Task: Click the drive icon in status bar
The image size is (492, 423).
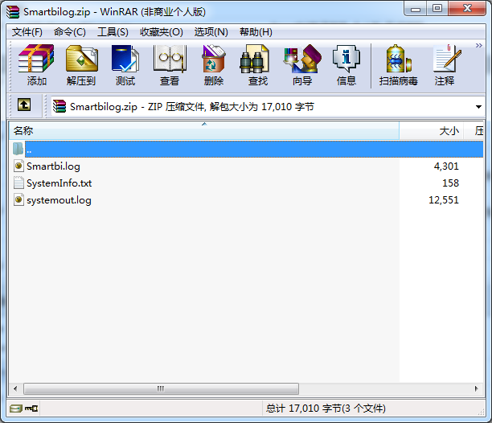Action: coord(16,409)
